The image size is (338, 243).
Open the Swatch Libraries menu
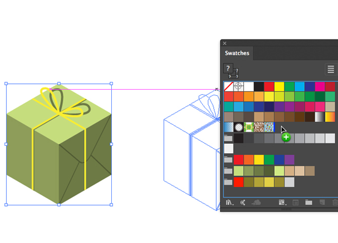tap(230, 202)
